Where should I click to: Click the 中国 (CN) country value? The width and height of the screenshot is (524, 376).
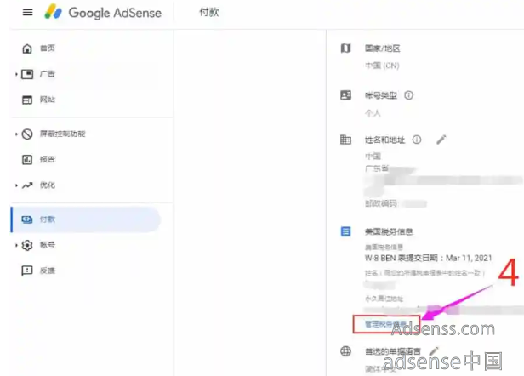pyautogui.click(x=382, y=66)
